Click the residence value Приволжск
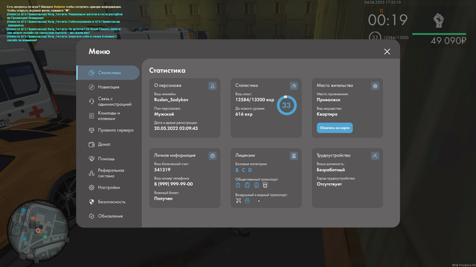 tap(329, 100)
